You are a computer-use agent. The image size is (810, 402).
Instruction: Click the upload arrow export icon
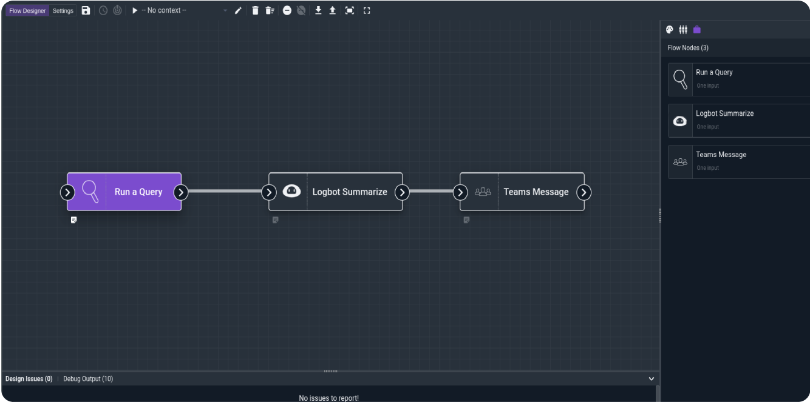(332, 10)
